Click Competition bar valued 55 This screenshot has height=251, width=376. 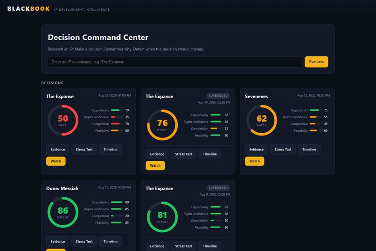click(x=216, y=129)
